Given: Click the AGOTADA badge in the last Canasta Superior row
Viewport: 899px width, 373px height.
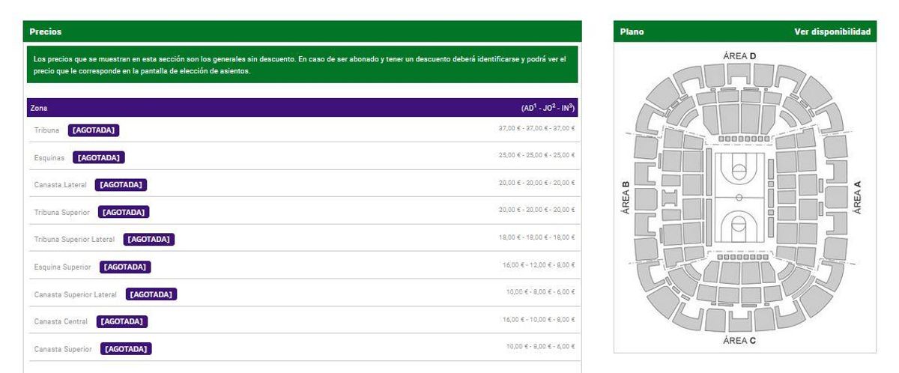Looking at the screenshot, I should tap(127, 349).
